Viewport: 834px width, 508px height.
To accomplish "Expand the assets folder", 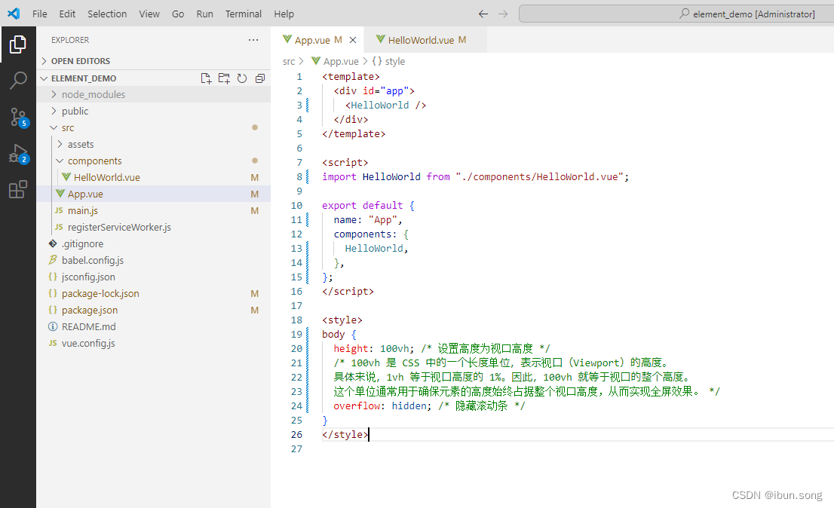I will coord(153,144).
